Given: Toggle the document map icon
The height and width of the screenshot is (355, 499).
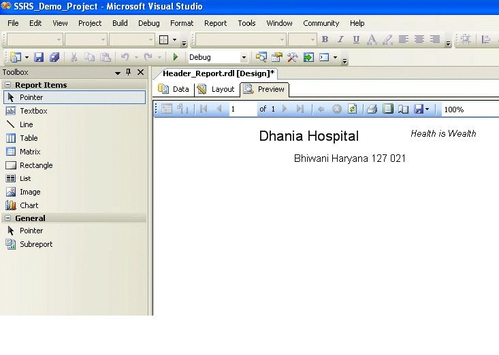Looking at the screenshot, I should tap(167, 109).
